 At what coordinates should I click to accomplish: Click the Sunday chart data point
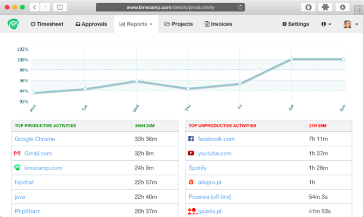343,59
